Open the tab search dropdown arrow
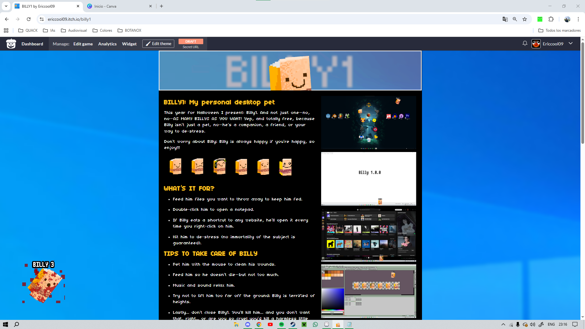This screenshot has height=329, width=585. pos(6,6)
